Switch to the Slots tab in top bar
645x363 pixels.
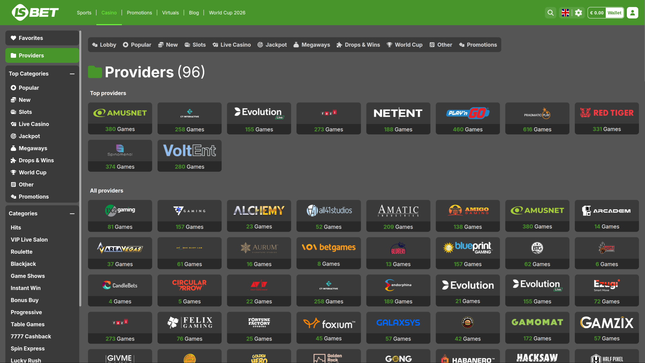195,45
